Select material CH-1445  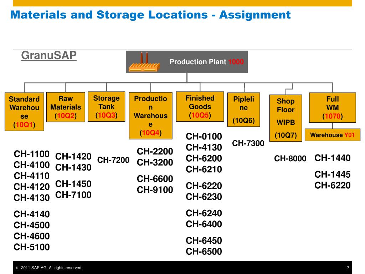coord(333,174)
